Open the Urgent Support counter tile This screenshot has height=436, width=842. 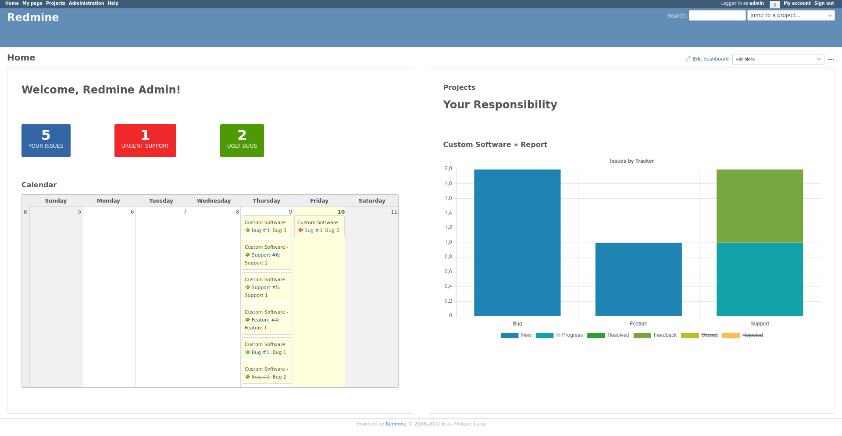[145, 140]
